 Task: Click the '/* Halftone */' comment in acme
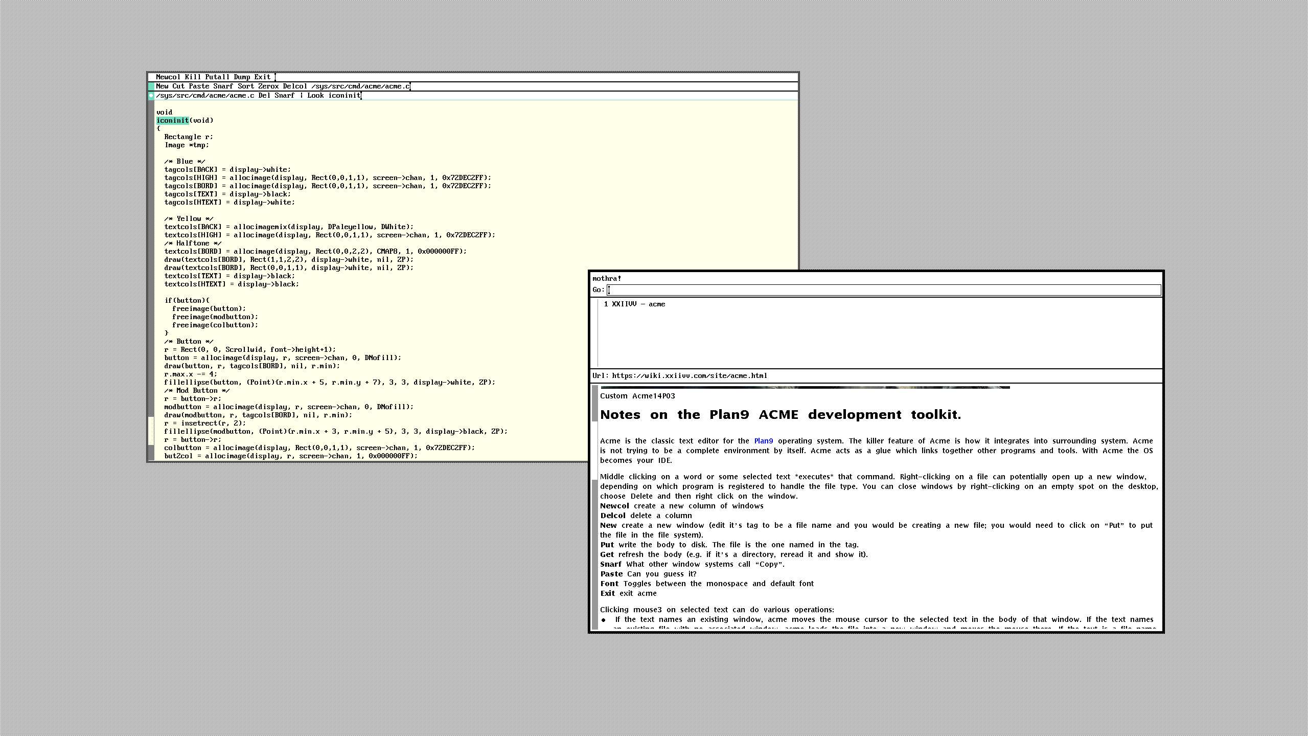(193, 243)
